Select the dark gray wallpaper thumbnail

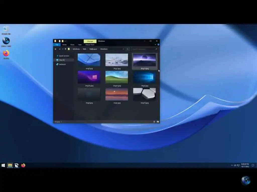click(89, 94)
